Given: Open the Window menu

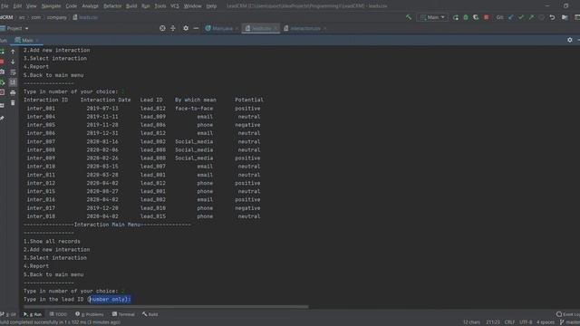Looking at the screenshot, I should click(x=193, y=6).
